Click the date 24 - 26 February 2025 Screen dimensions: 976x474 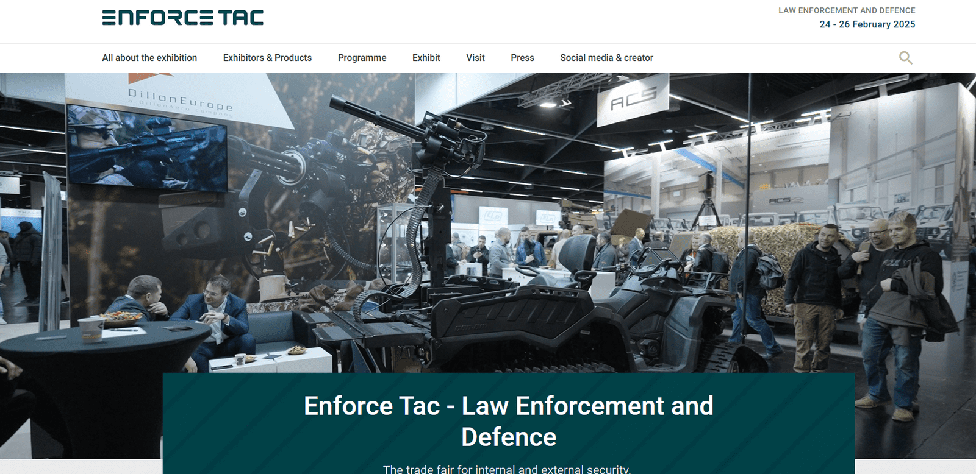coord(867,24)
